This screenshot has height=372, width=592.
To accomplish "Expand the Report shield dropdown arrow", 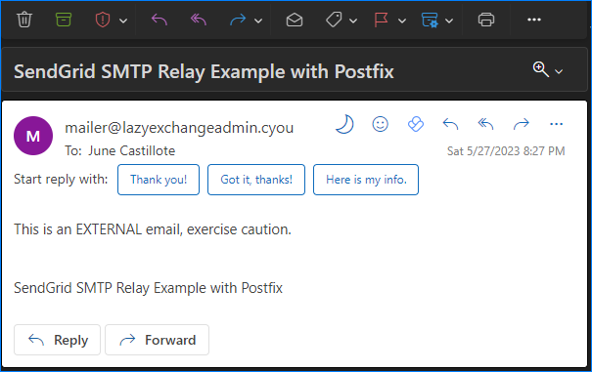I will tap(123, 21).
